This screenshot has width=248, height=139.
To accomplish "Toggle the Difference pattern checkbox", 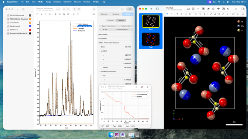I will point(30,30).
